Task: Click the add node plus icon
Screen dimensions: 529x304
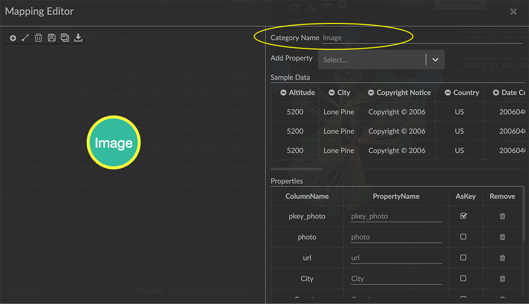Action: coord(13,38)
